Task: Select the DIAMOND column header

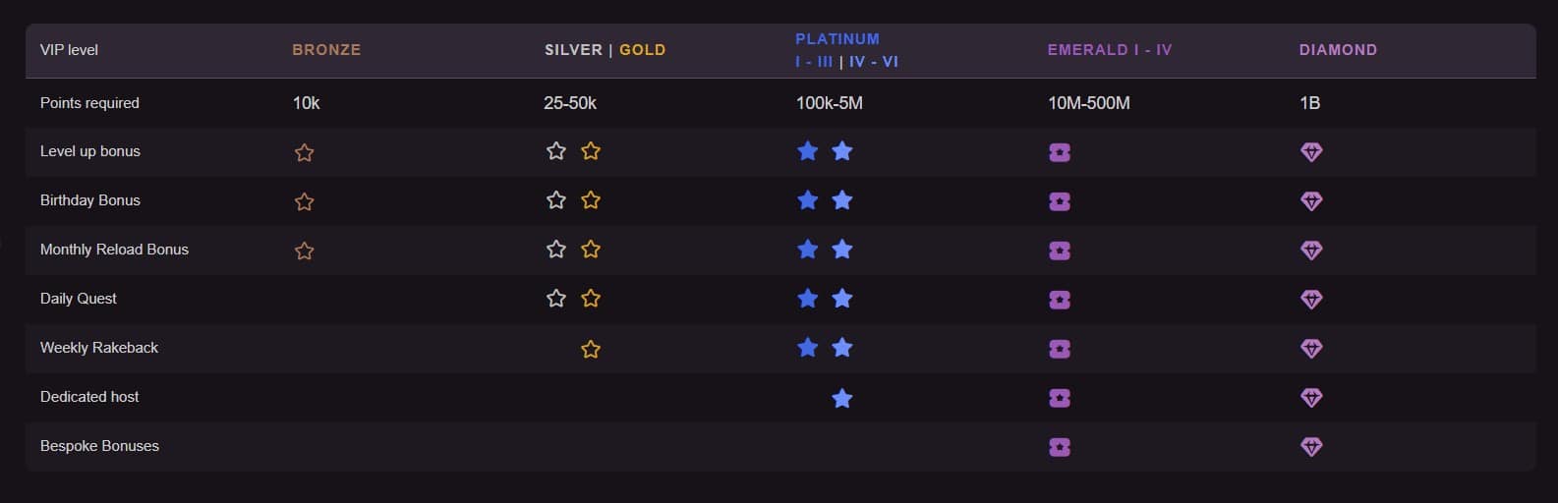Action: (x=1338, y=50)
